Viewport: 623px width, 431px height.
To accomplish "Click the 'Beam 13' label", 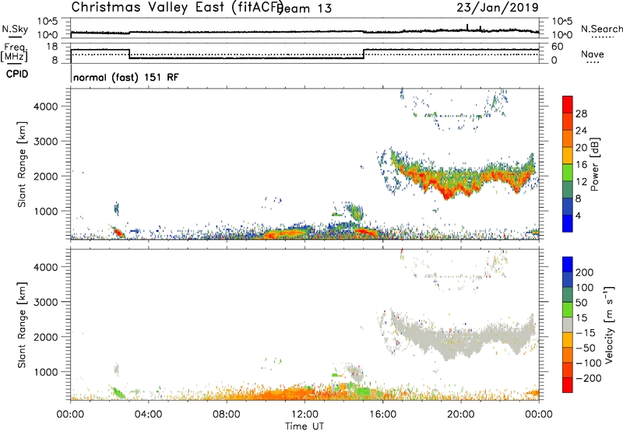I will [x=304, y=9].
